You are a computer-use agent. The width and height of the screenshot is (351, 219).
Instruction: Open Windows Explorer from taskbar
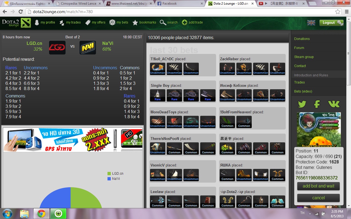point(24,214)
